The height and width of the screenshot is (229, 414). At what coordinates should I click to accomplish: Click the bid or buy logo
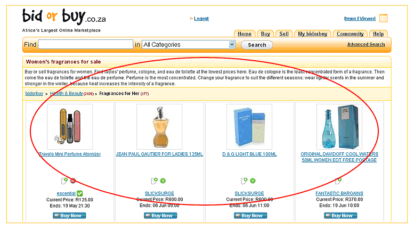64,17
